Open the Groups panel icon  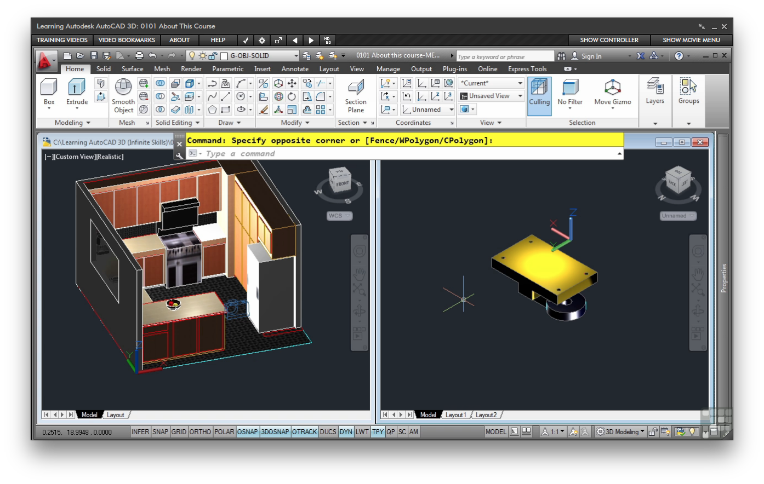pyautogui.click(x=688, y=86)
